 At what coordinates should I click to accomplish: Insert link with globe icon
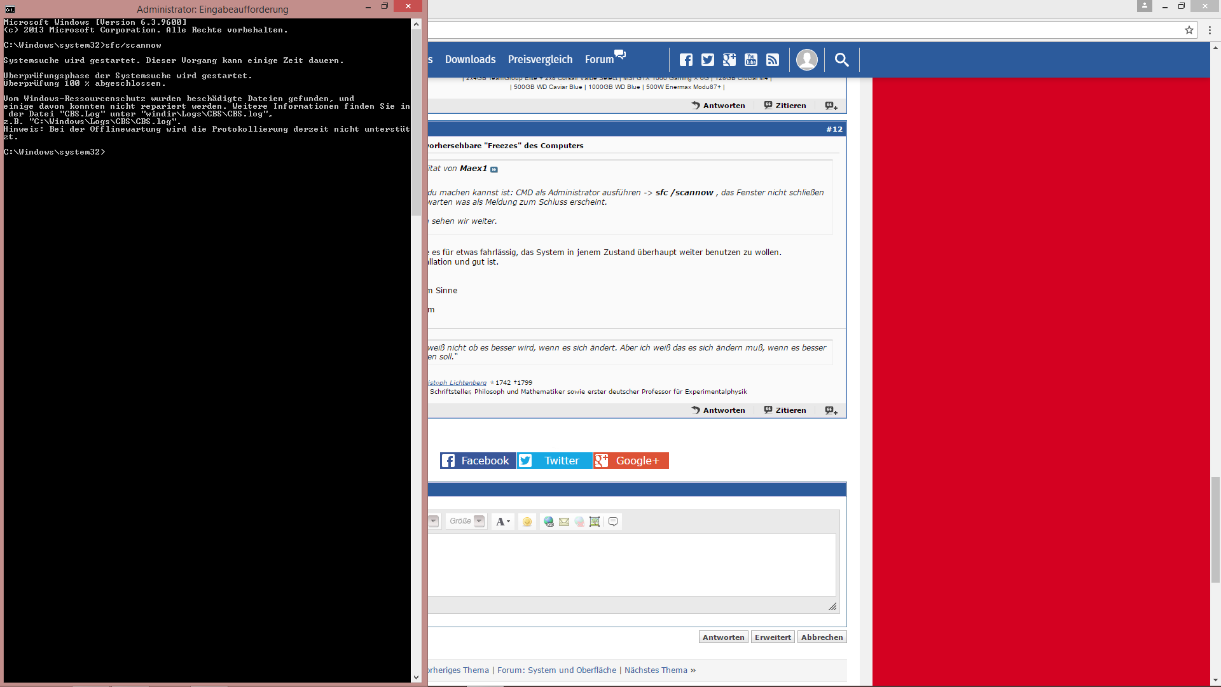tap(548, 522)
